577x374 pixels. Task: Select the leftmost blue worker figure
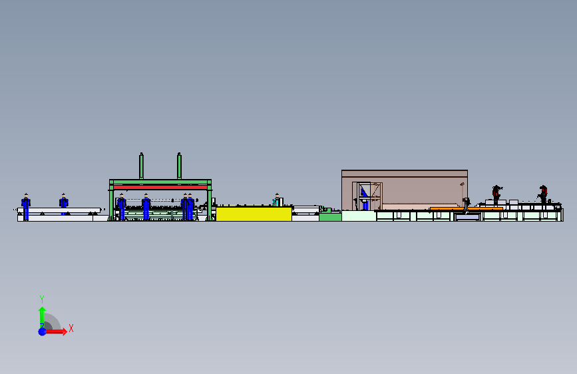click(26, 207)
